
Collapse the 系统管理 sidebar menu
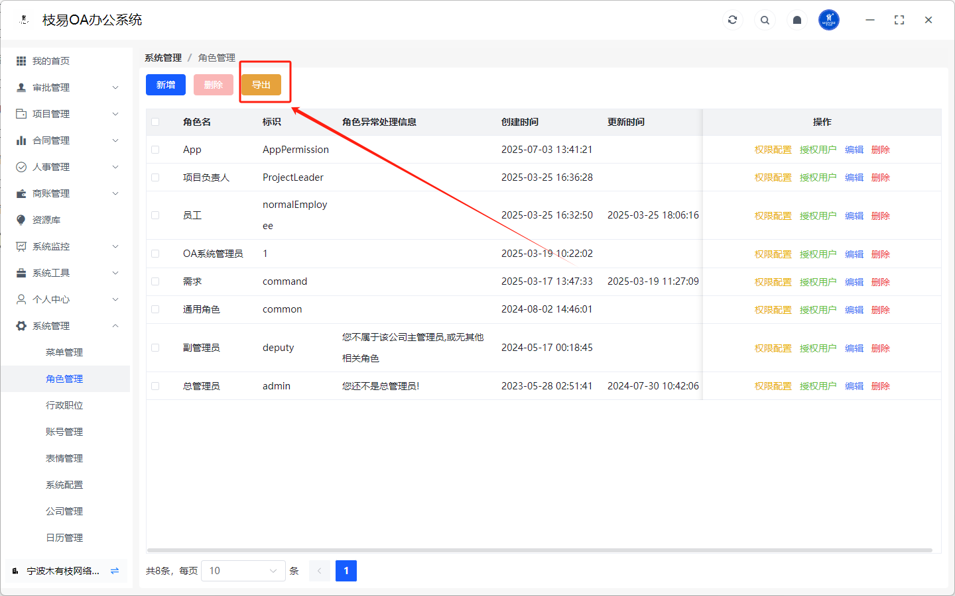pos(66,326)
